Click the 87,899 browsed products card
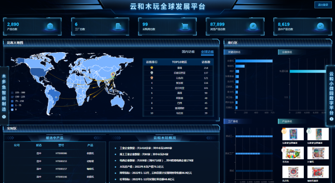 (x=235, y=27)
